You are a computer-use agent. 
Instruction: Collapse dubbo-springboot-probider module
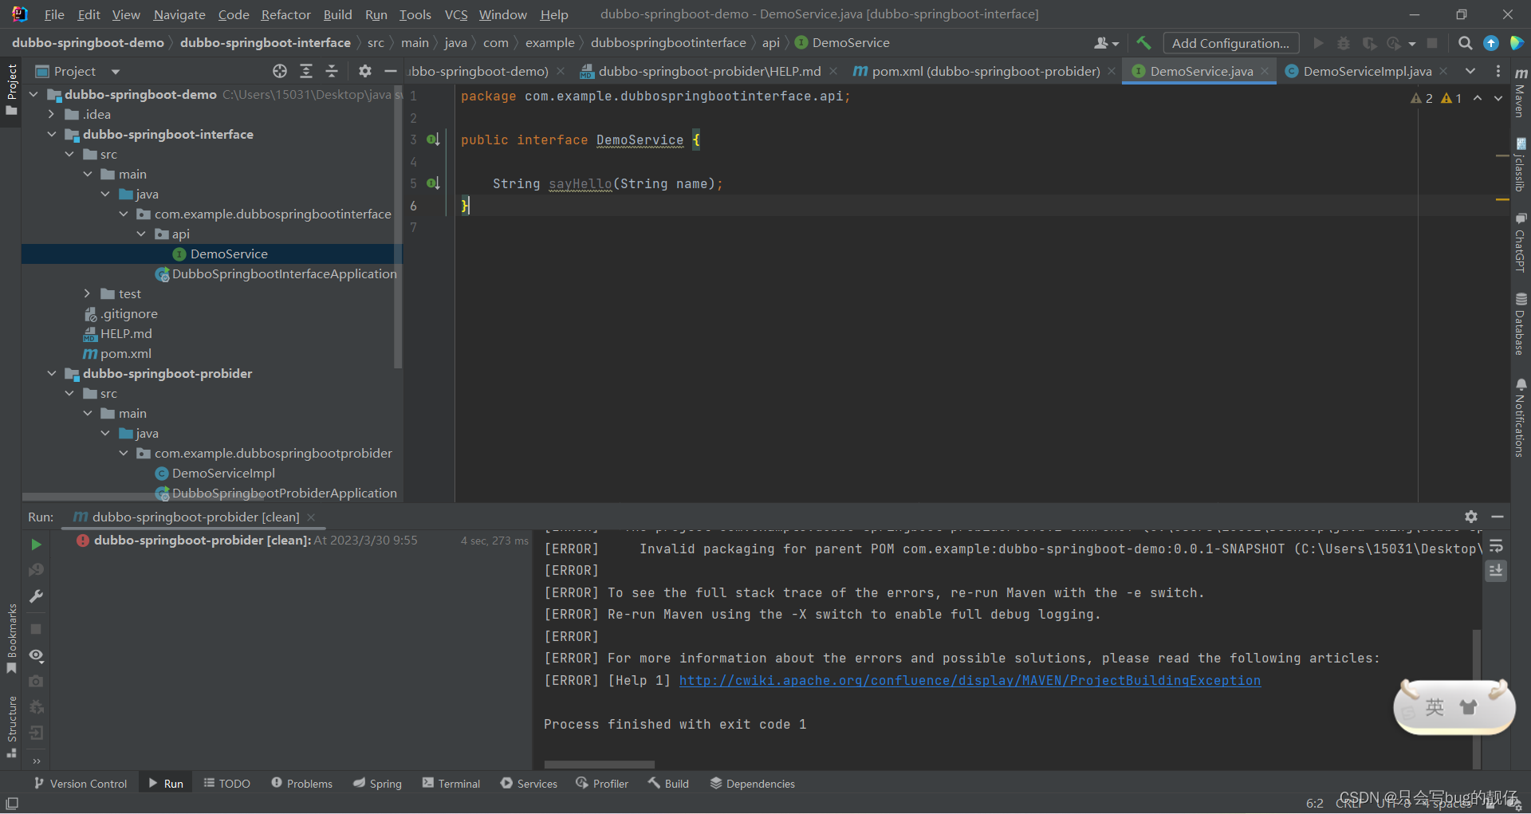pos(52,373)
